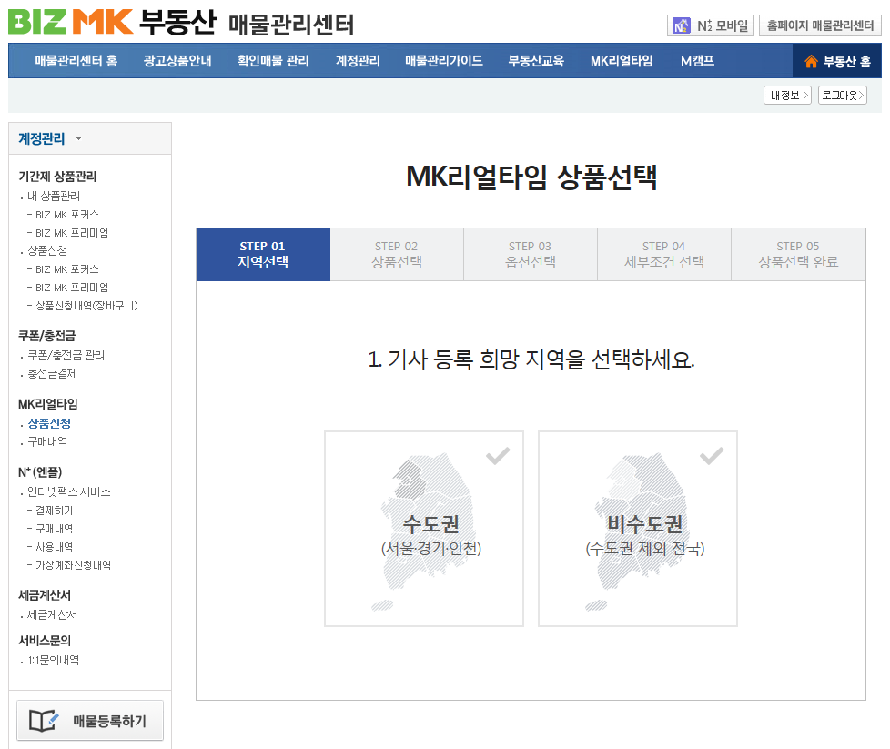This screenshot has height=749, width=890.
Task: Click the 내정보 button
Action: 787,96
